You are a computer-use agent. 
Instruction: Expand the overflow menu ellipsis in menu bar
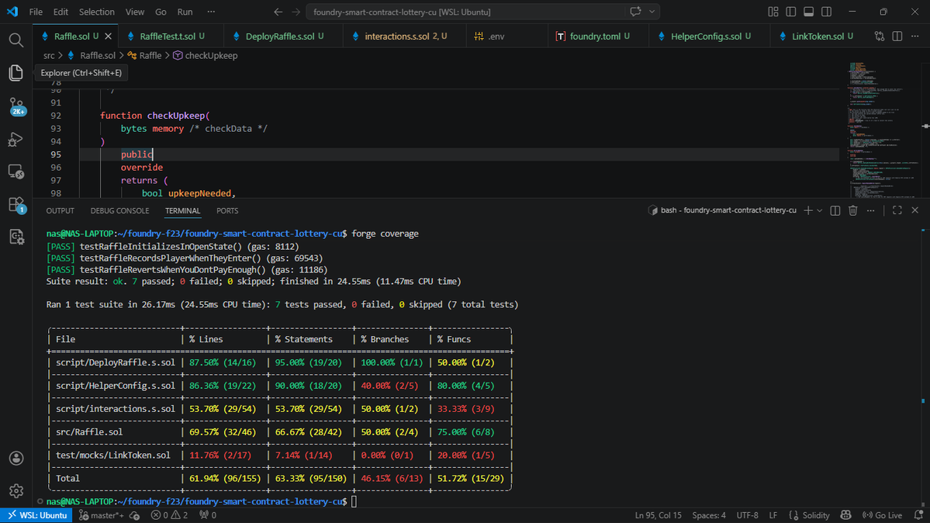tap(211, 12)
